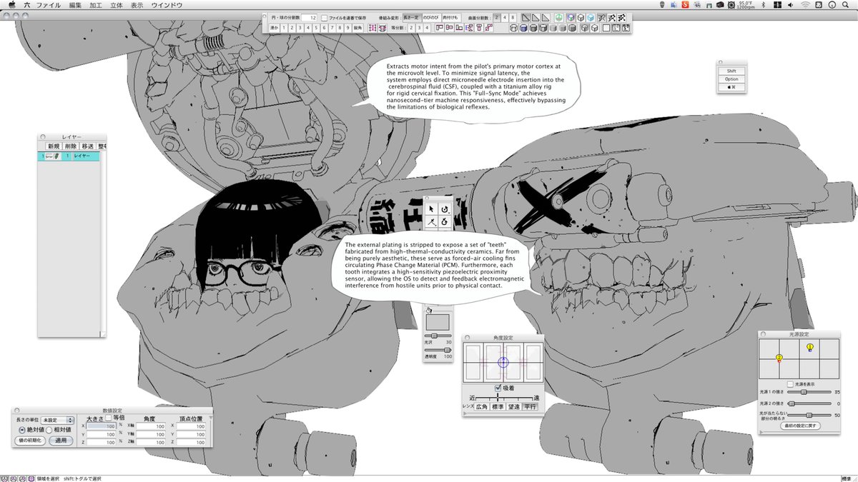Click the Wi-Fi icon in menu bar
858x482 pixels.
coord(805,5)
